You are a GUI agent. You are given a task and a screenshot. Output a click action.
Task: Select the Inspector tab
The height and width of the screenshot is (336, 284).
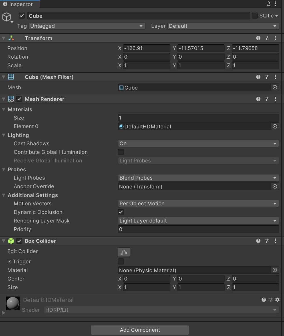point(20,4)
